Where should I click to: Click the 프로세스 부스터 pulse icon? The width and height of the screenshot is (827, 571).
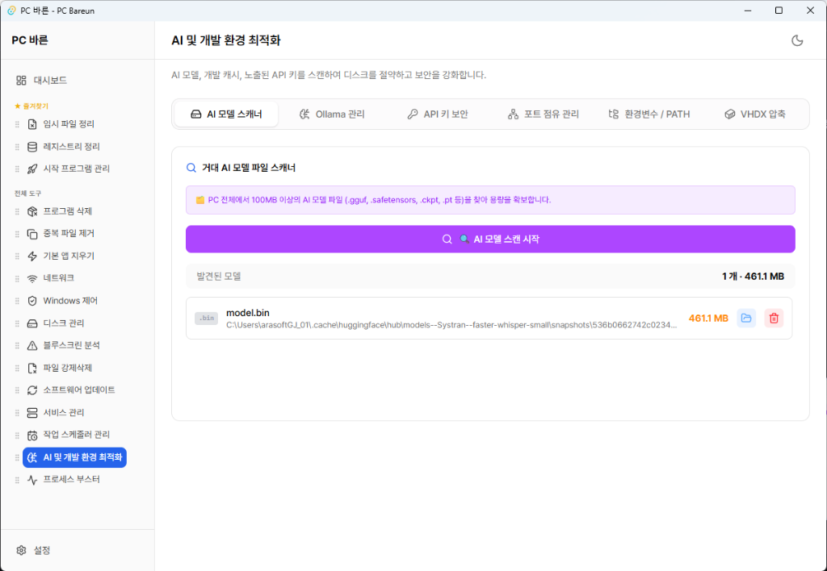[x=32, y=480]
